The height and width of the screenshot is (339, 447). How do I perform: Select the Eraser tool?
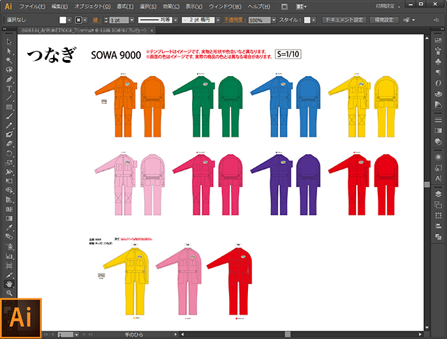coord(9,144)
